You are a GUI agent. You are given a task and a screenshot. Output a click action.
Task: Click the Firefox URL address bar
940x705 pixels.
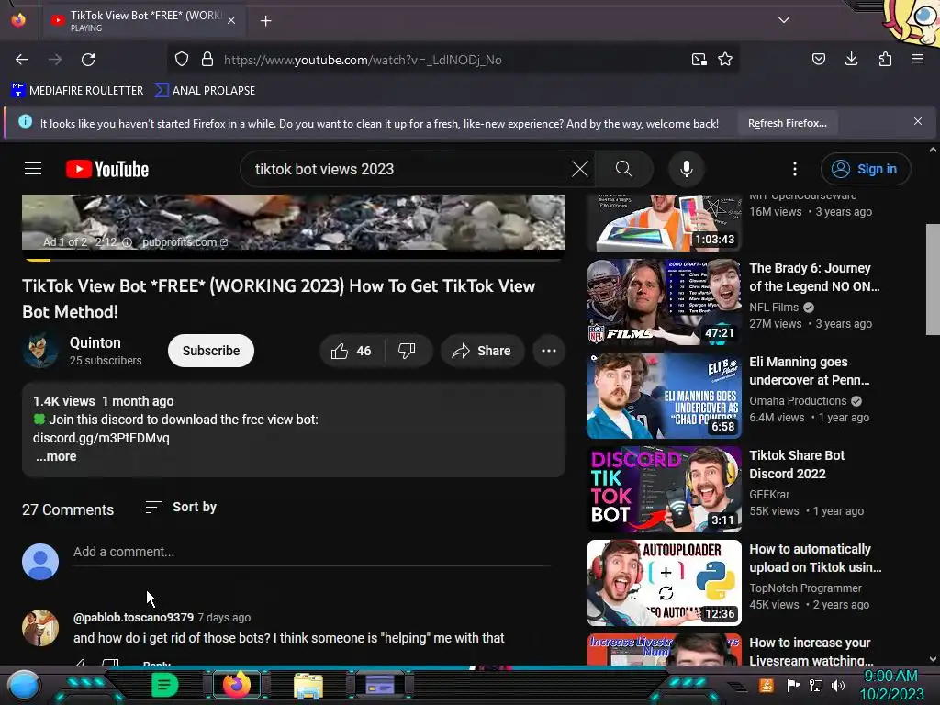point(453,60)
